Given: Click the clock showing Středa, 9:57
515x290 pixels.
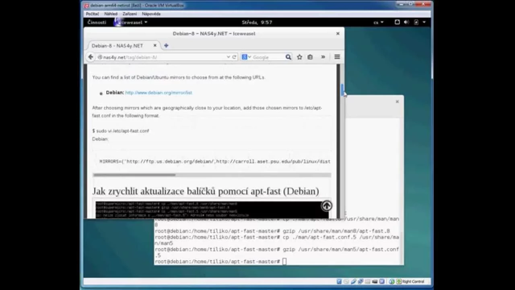Looking at the screenshot, I should (x=257, y=23).
